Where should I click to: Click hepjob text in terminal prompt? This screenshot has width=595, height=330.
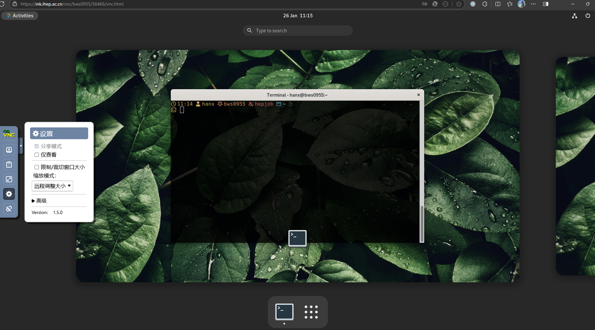pyautogui.click(x=264, y=104)
